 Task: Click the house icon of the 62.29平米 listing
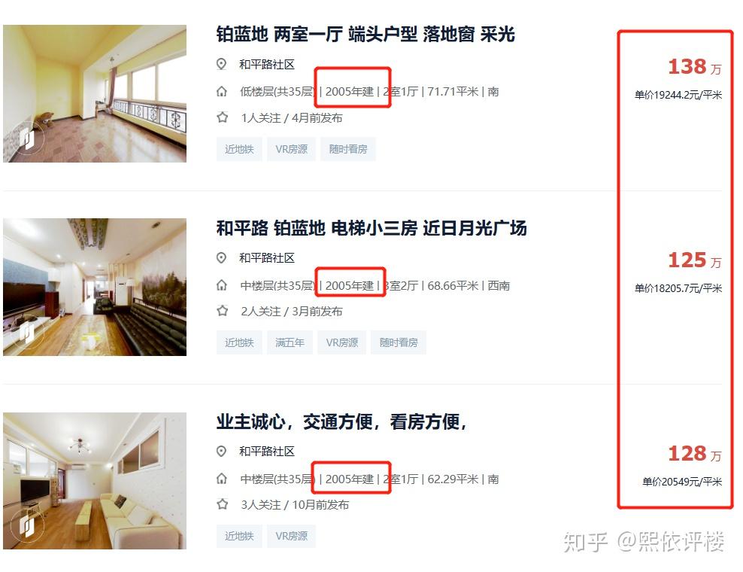pos(222,479)
